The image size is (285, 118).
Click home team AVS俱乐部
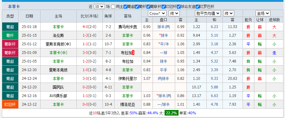58,96
